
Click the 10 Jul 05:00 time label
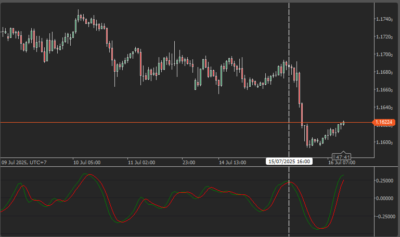87,162
